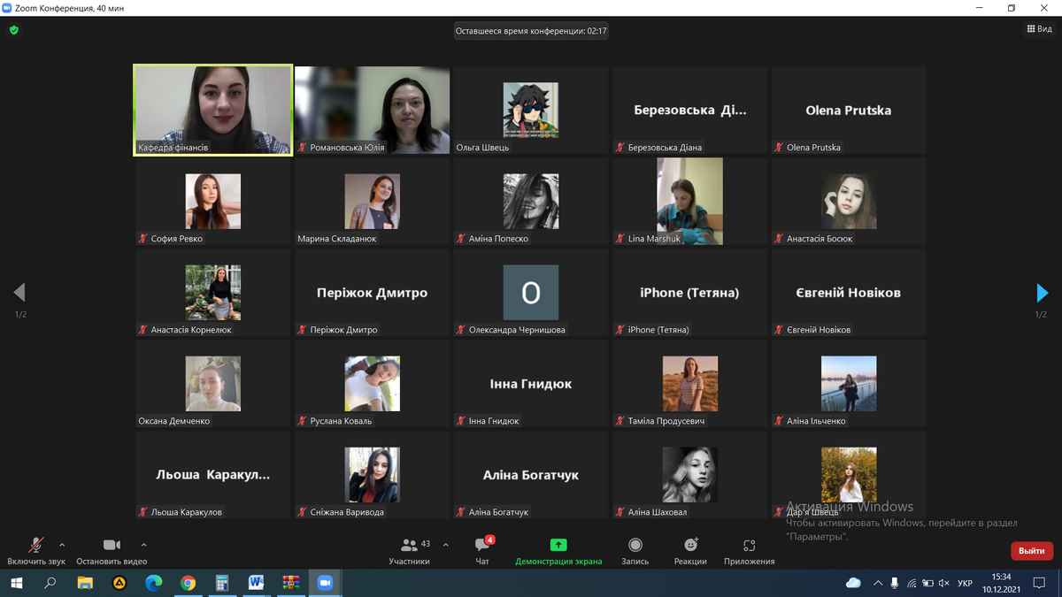
Task: Open Google Chrome from the taskbar
Action: point(188,583)
